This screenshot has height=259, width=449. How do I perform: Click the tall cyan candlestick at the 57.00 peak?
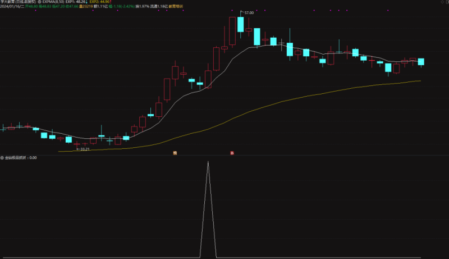click(240, 25)
